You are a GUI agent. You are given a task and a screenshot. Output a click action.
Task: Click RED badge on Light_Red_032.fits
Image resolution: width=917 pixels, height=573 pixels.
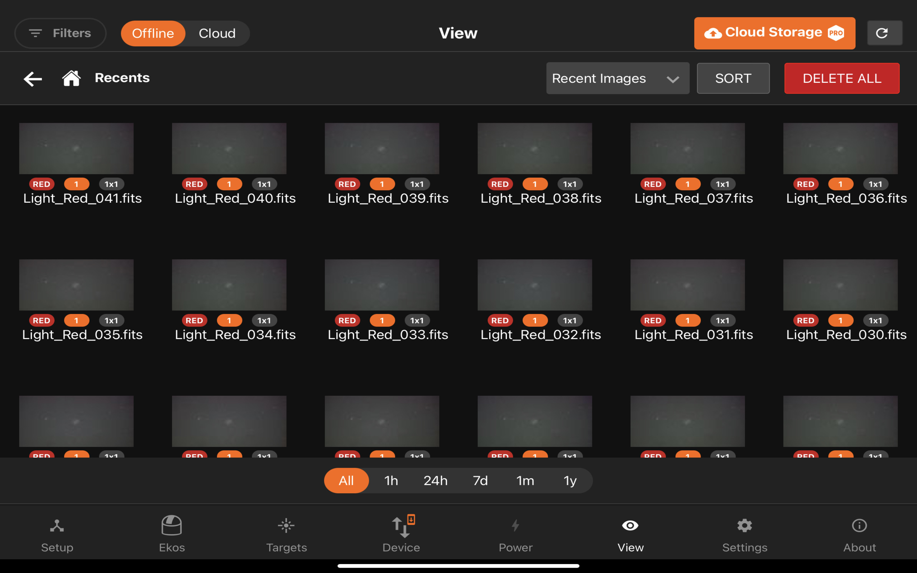point(500,321)
